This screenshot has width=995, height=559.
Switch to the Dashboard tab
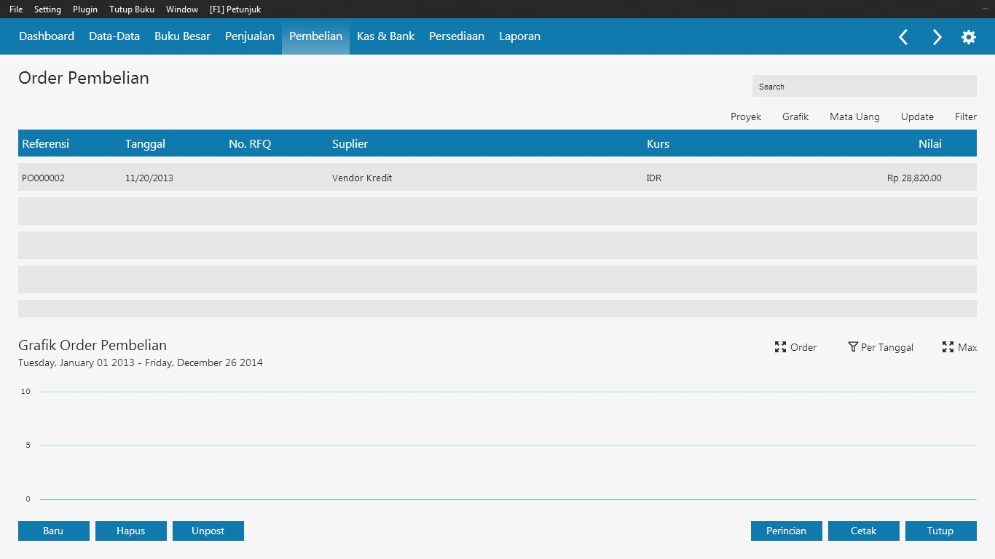point(47,36)
